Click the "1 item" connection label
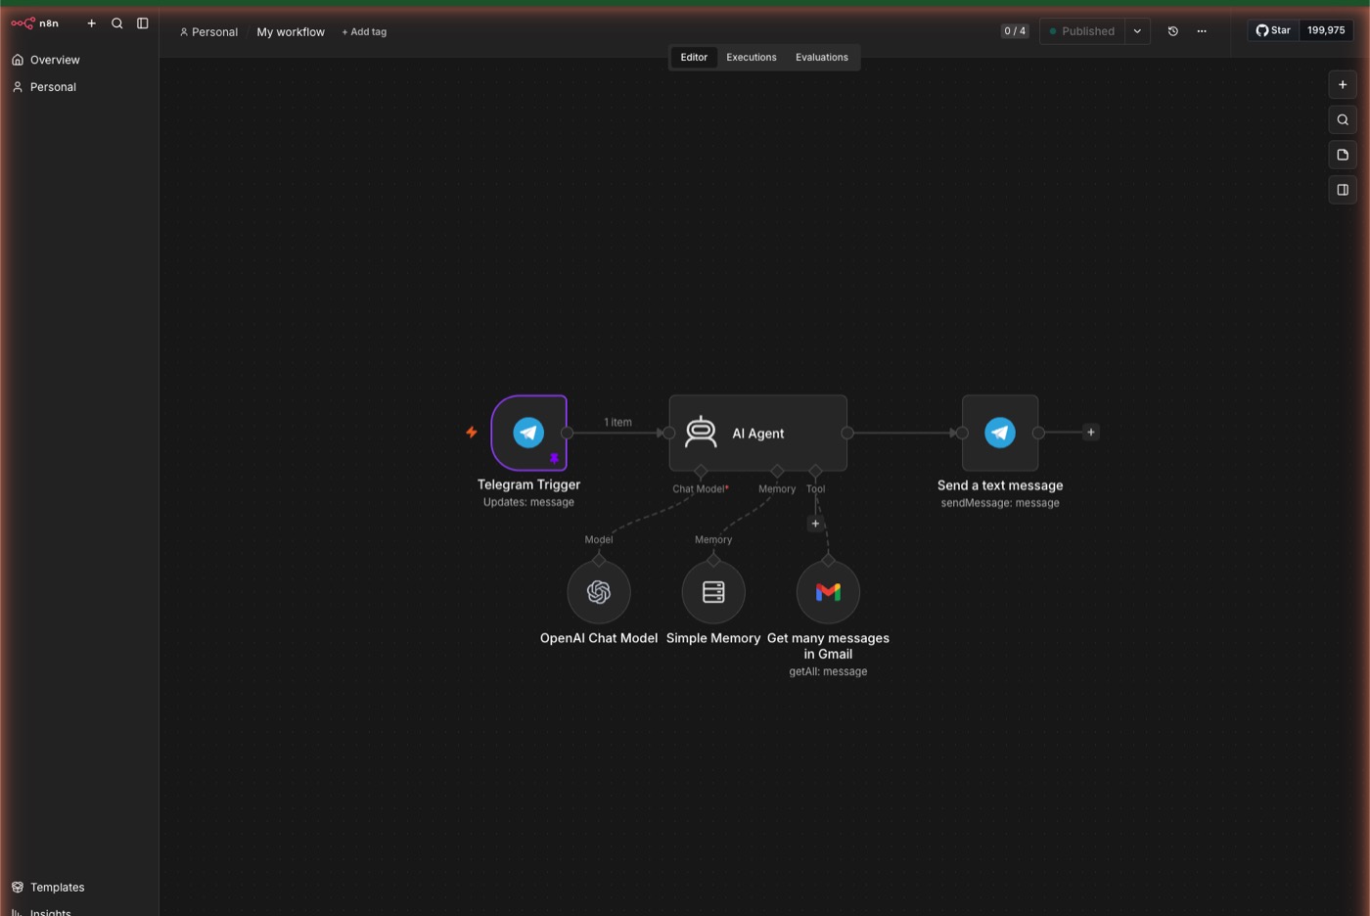Image resolution: width=1370 pixels, height=916 pixels. tap(617, 423)
